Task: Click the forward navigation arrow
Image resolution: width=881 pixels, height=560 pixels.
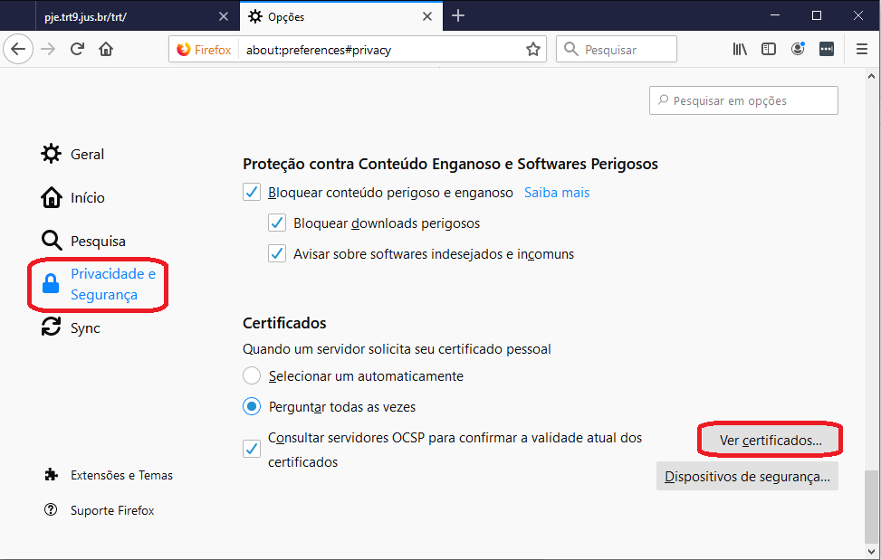Action: 48,50
